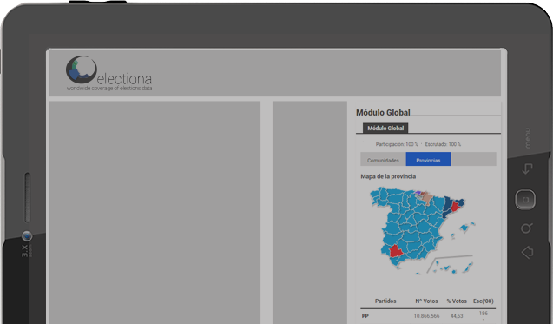The width and height of the screenshot is (553, 324).
Task: Click the % Votos column header
Action: click(x=457, y=301)
